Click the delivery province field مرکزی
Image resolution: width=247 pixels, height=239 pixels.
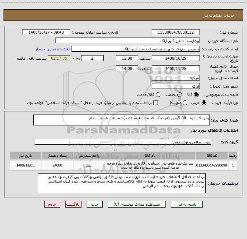176,78
